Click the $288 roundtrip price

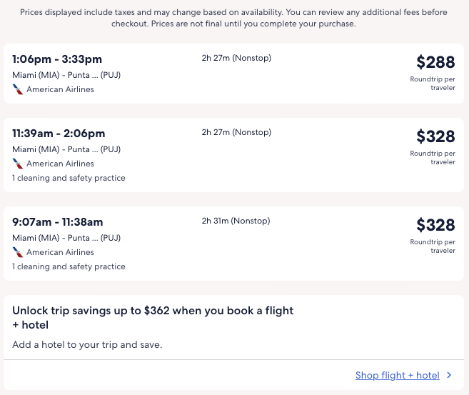point(435,62)
